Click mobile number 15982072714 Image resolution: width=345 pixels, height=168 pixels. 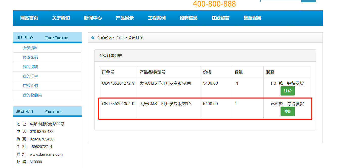(x=41, y=147)
